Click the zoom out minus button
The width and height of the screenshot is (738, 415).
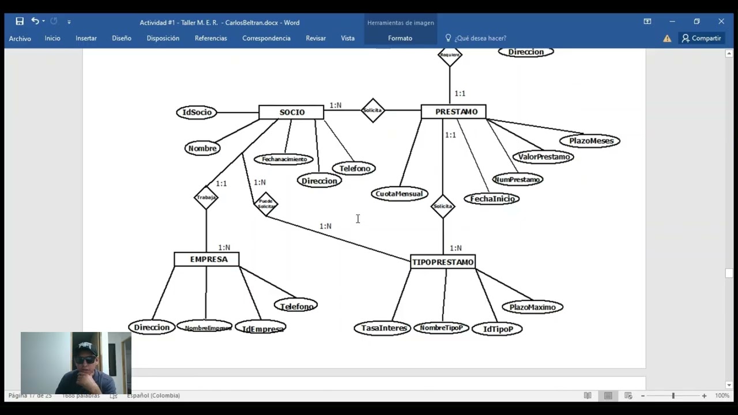[x=643, y=396]
